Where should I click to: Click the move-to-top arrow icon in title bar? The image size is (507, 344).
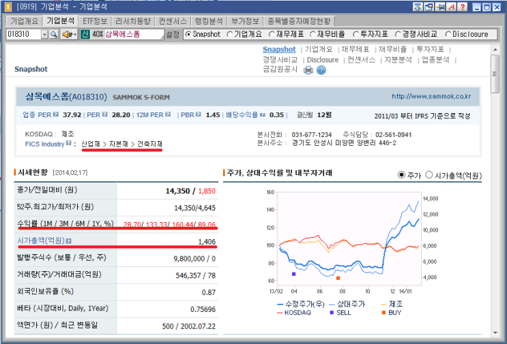click(x=418, y=7)
